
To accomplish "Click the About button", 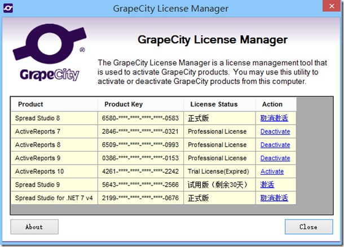I will 34,227.
